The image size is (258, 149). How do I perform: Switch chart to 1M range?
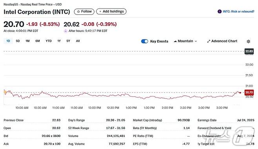tap(27, 41)
